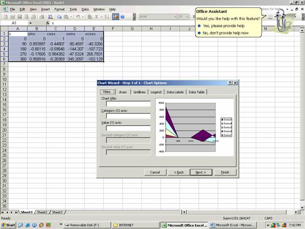Viewport: 305px width, 229px height.
Task: Click the Open file toolbar icon
Action: [x=13, y=17]
